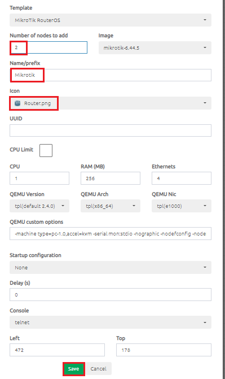Click the Image dropdown arrow
This screenshot has width=225, height=379.
[205, 47]
